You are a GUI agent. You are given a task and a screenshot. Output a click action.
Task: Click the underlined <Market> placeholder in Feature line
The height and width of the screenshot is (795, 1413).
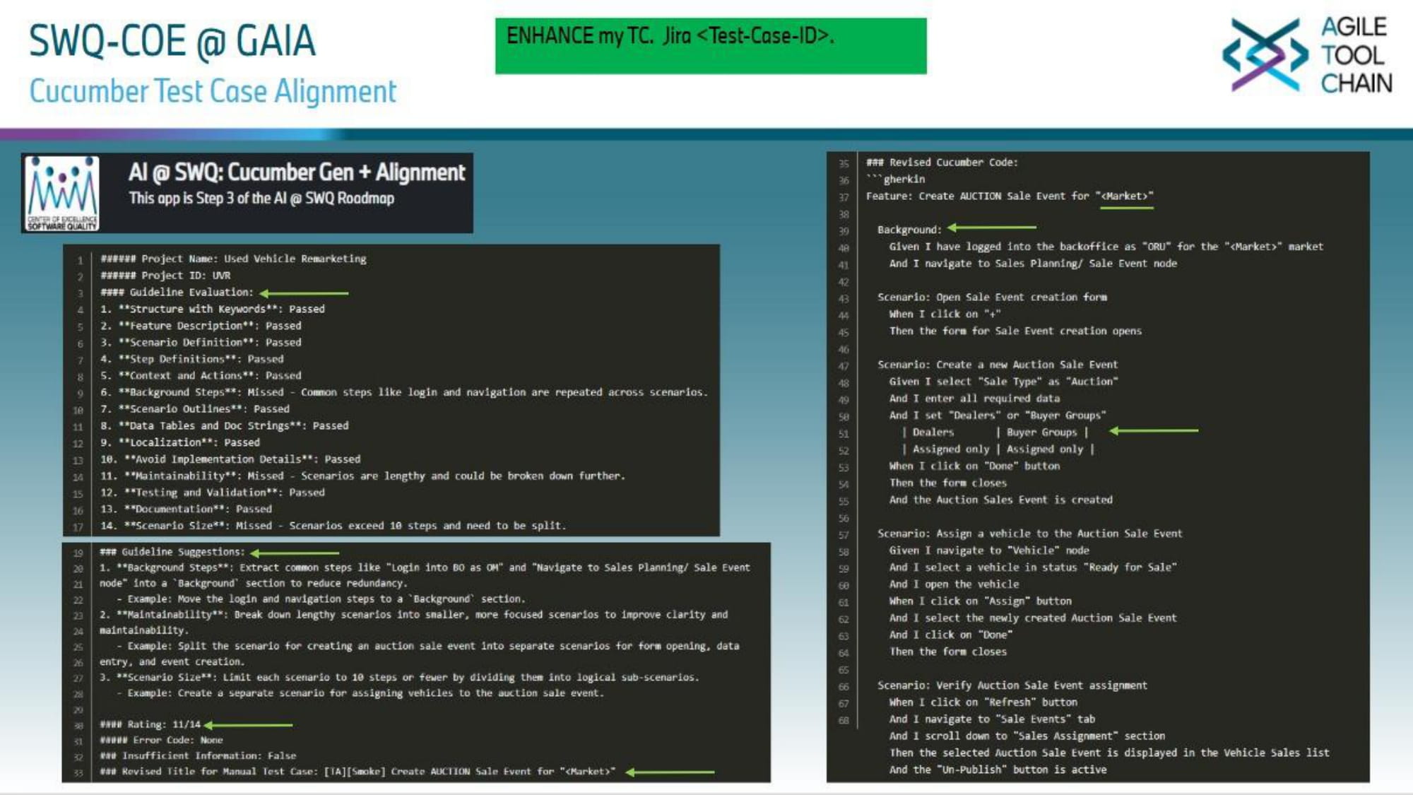1126,196
